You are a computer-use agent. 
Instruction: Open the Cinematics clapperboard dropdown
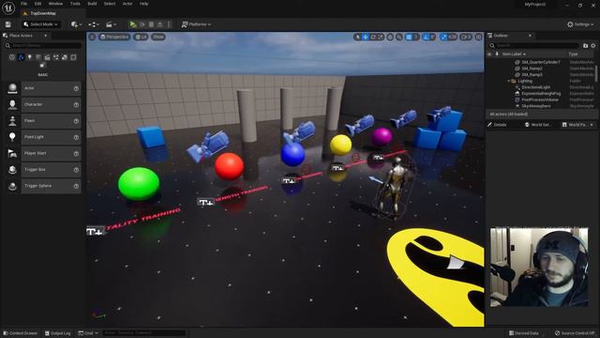(111, 24)
